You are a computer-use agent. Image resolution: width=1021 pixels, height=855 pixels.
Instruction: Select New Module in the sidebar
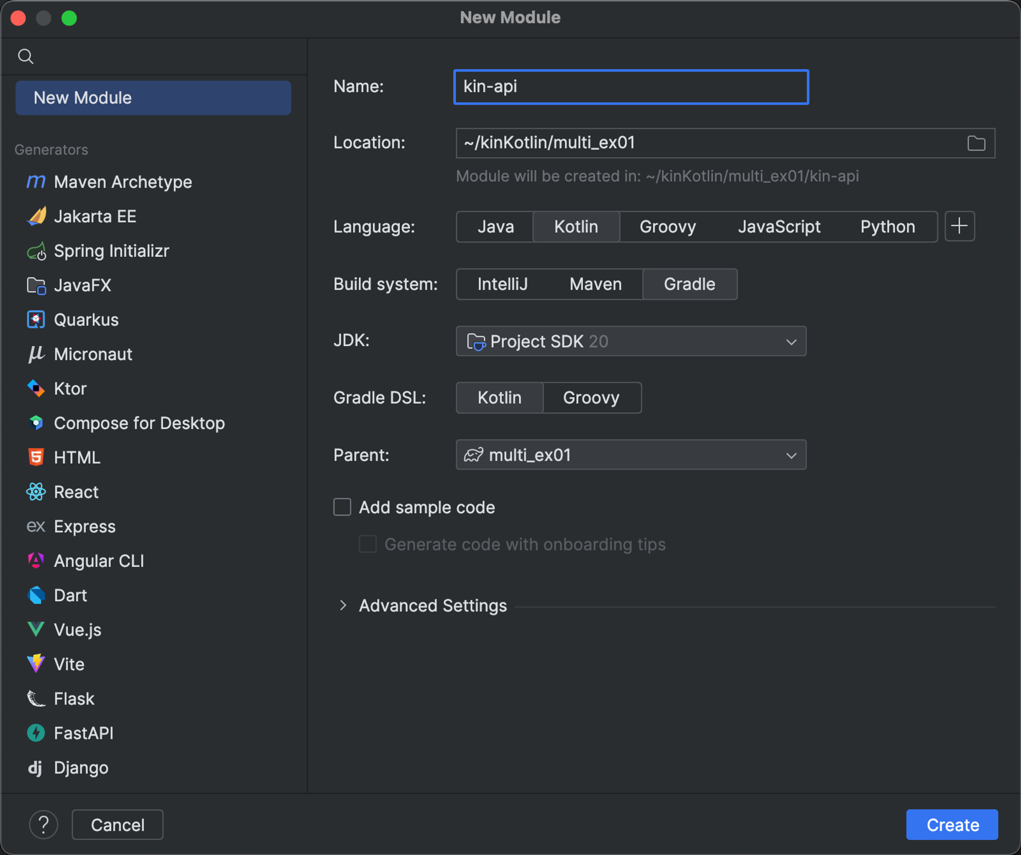(x=153, y=97)
